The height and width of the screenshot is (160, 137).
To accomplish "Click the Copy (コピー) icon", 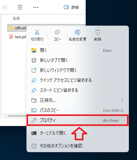I will 57,32.
